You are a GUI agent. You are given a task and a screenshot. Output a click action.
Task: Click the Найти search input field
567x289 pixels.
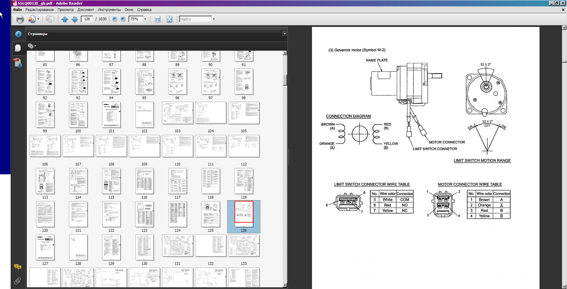coord(195,19)
